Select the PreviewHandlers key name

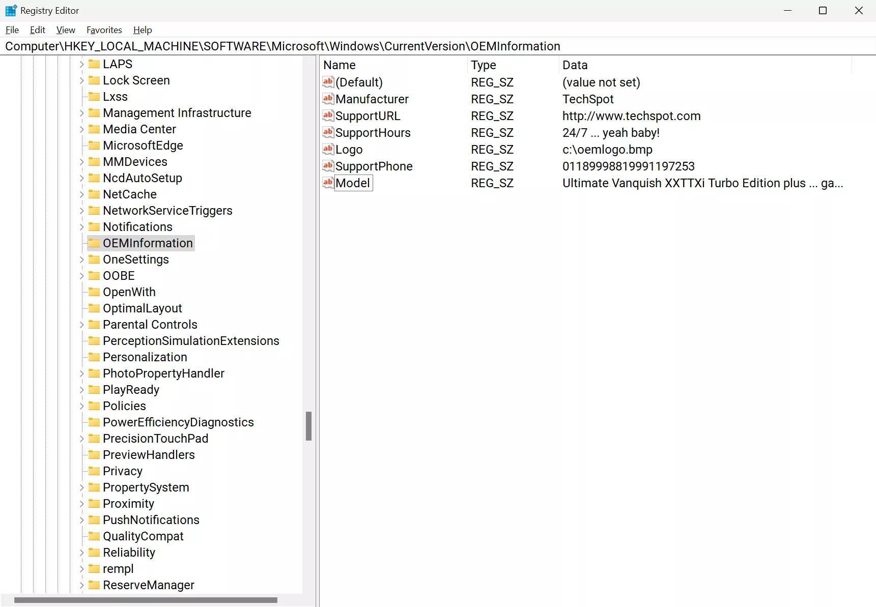point(149,455)
